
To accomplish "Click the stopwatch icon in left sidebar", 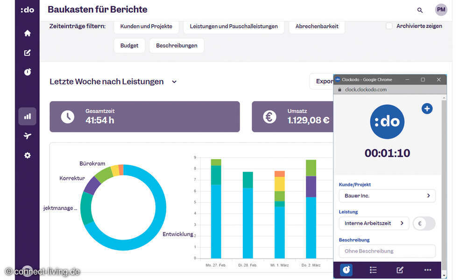I will [27, 72].
